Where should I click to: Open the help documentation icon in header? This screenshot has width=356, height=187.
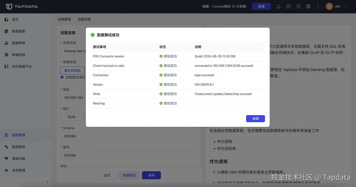click(x=288, y=6)
